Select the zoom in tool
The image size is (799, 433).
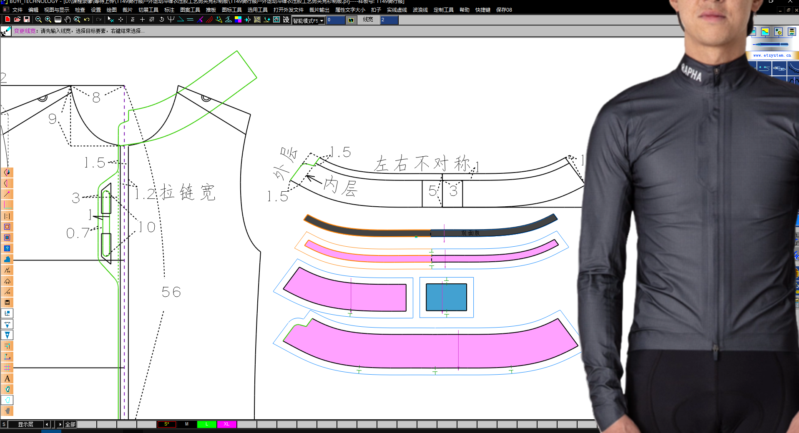click(48, 19)
